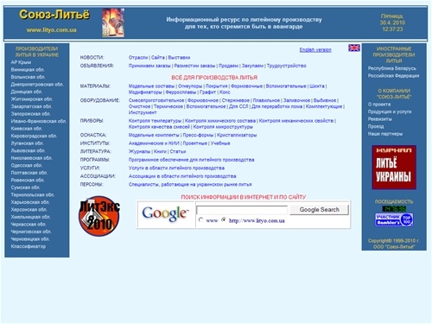The width and height of the screenshot is (432, 324).
Task: Open Ферросплавы materials link
Action: [x=181, y=92]
